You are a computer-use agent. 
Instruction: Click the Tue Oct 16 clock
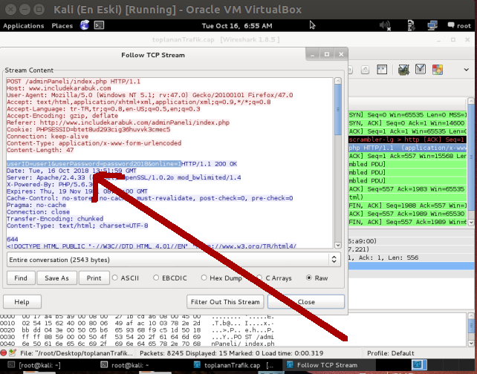237,26
